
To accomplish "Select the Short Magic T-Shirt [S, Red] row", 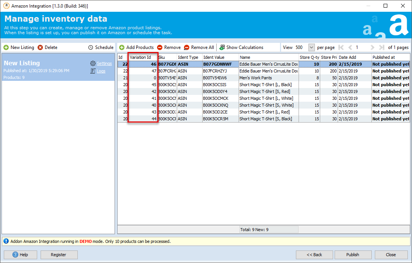I will [x=264, y=91].
